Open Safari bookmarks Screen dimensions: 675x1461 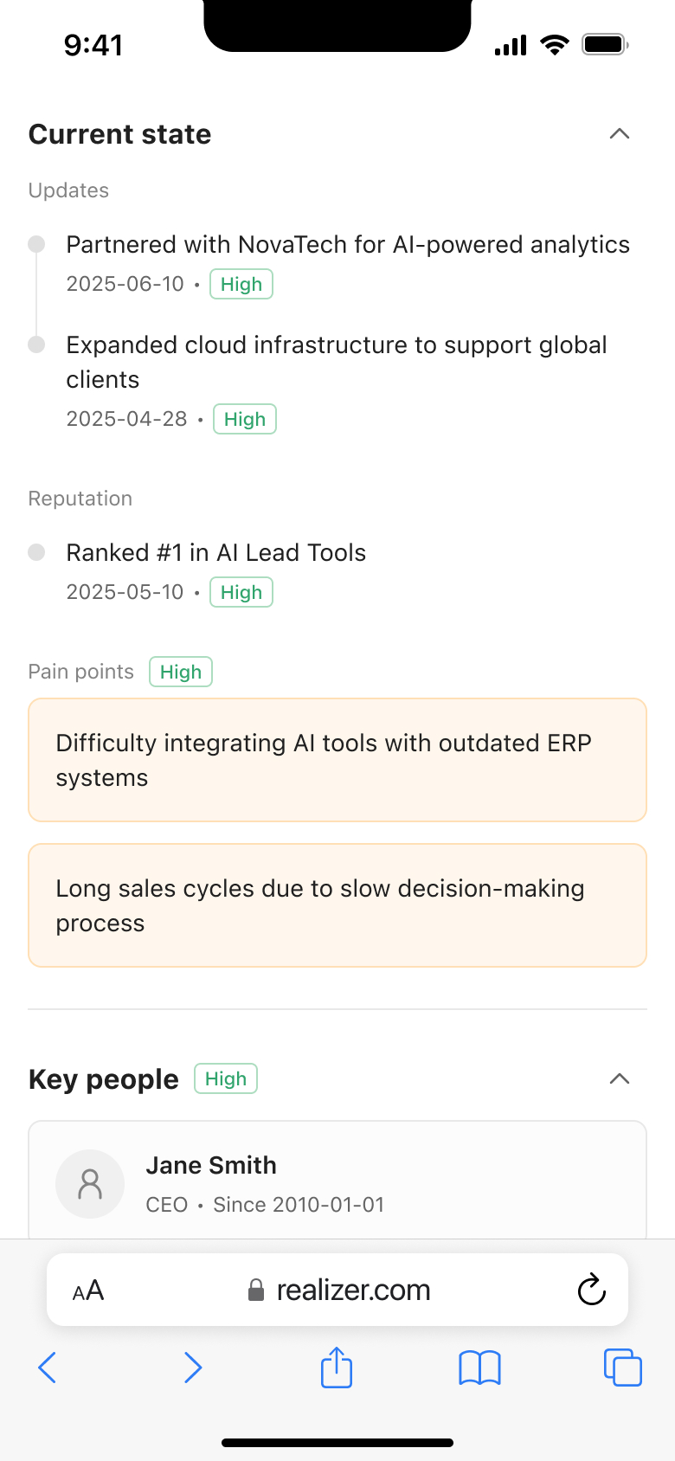click(479, 1368)
